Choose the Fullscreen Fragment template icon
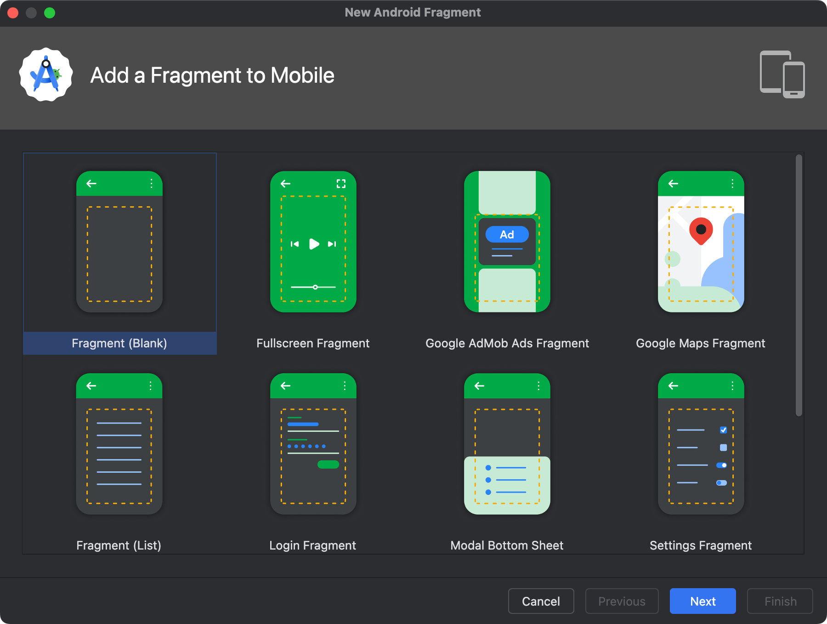This screenshot has width=827, height=624. [x=313, y=242]
